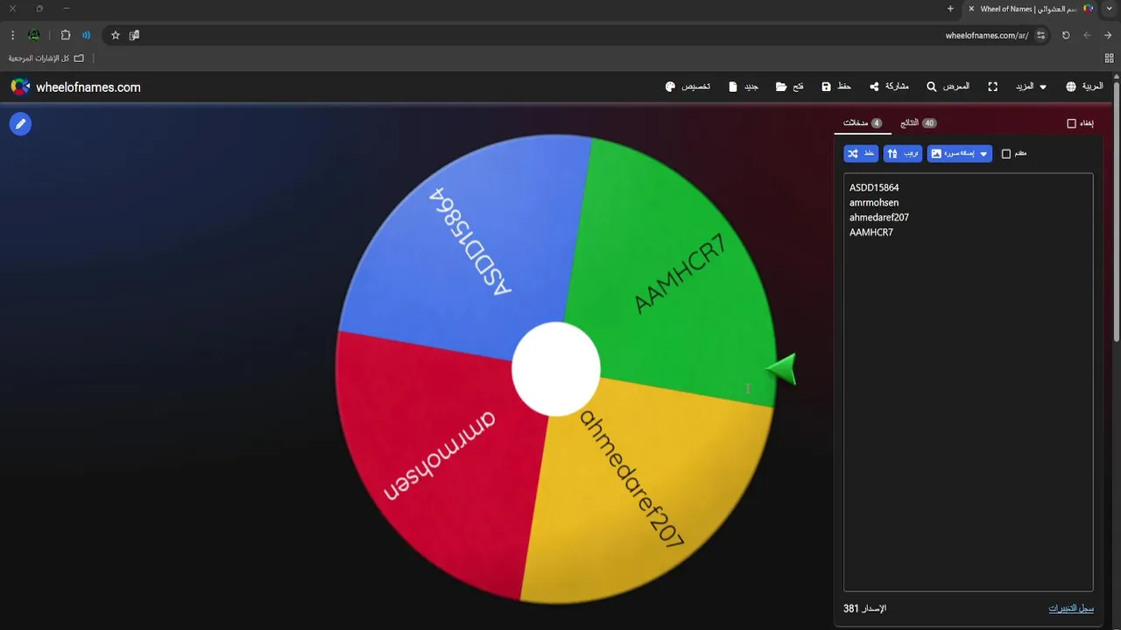Expand the المزيد more menu
Image resolution: width=1121 pixels, height=630 pixels.
1031,87
